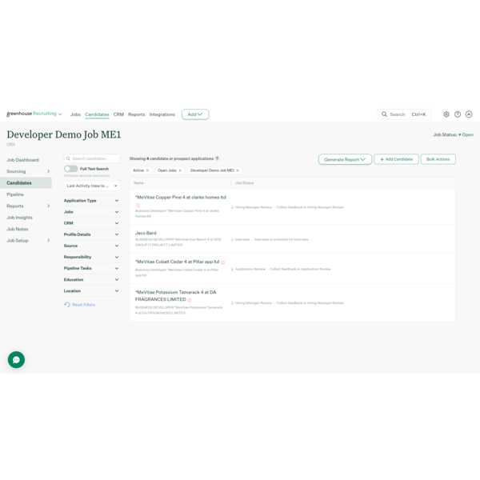Screen dimensions: 480x480
Task: Click the Add Candidate button
Action: tap(396, 159)
